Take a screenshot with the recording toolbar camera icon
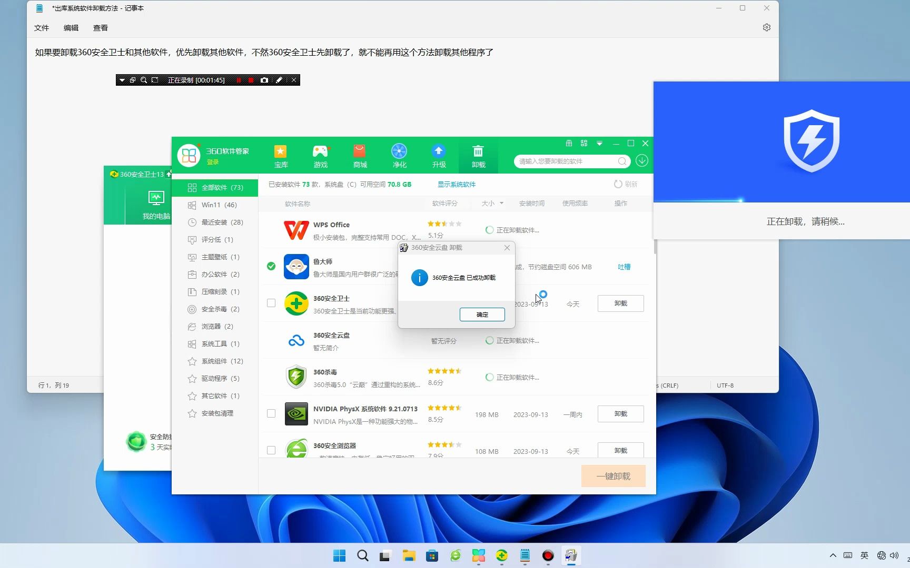Viewport: 910px width, 568px height. pyautogui.click(x=264, y=80)
